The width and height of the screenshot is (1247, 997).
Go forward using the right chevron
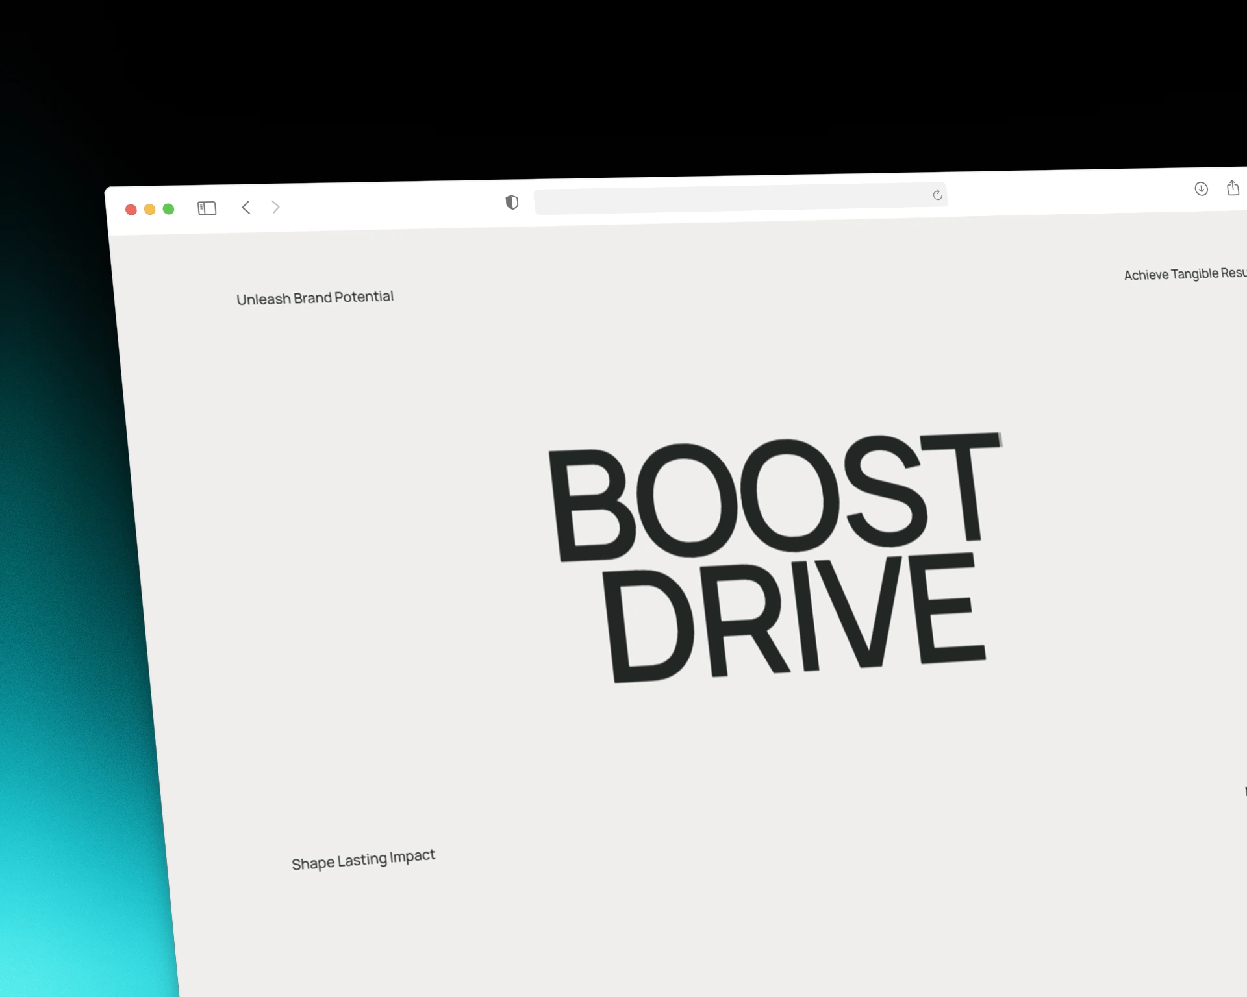click(275, 207)
